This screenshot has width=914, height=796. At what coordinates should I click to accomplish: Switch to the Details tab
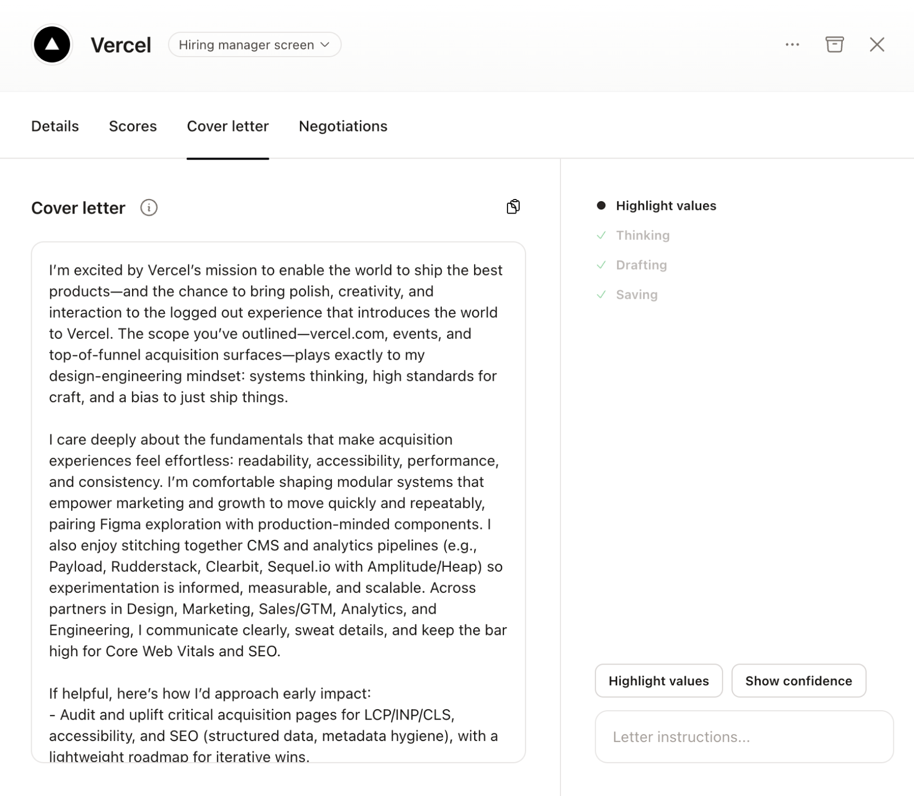pyautogui.click(x=55, y=126)
